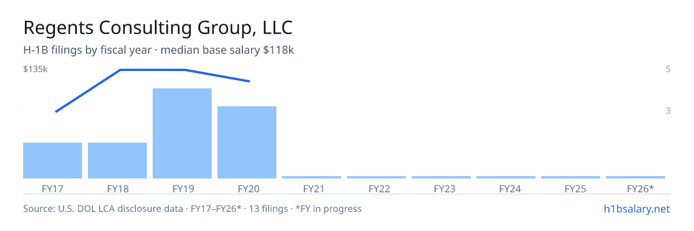The height and width of the screenshot is (231, 694).
Task: Select the FY23 thin bar
Action: coord(441,177)
